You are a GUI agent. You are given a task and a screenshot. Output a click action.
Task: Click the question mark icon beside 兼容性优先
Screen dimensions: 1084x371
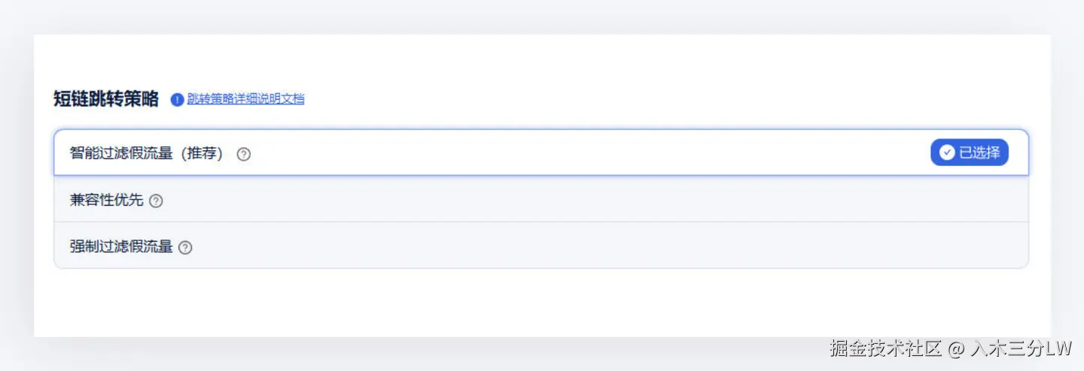click(x=156, y=201)
